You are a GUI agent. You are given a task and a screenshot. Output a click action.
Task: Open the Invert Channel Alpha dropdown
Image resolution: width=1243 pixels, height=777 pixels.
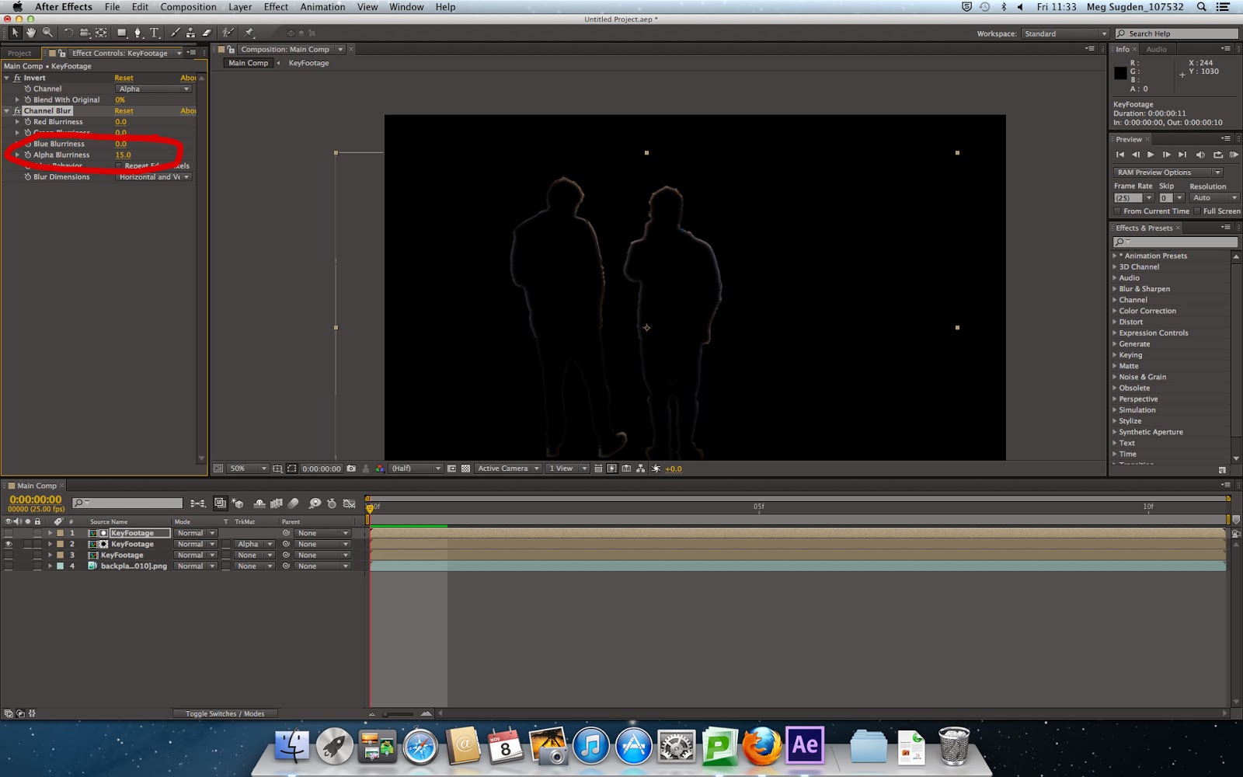coord(154,89)
